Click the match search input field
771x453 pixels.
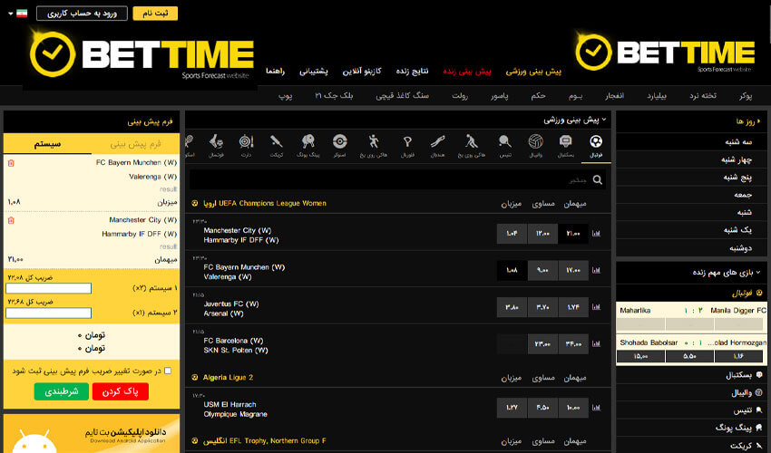point(397,179)
